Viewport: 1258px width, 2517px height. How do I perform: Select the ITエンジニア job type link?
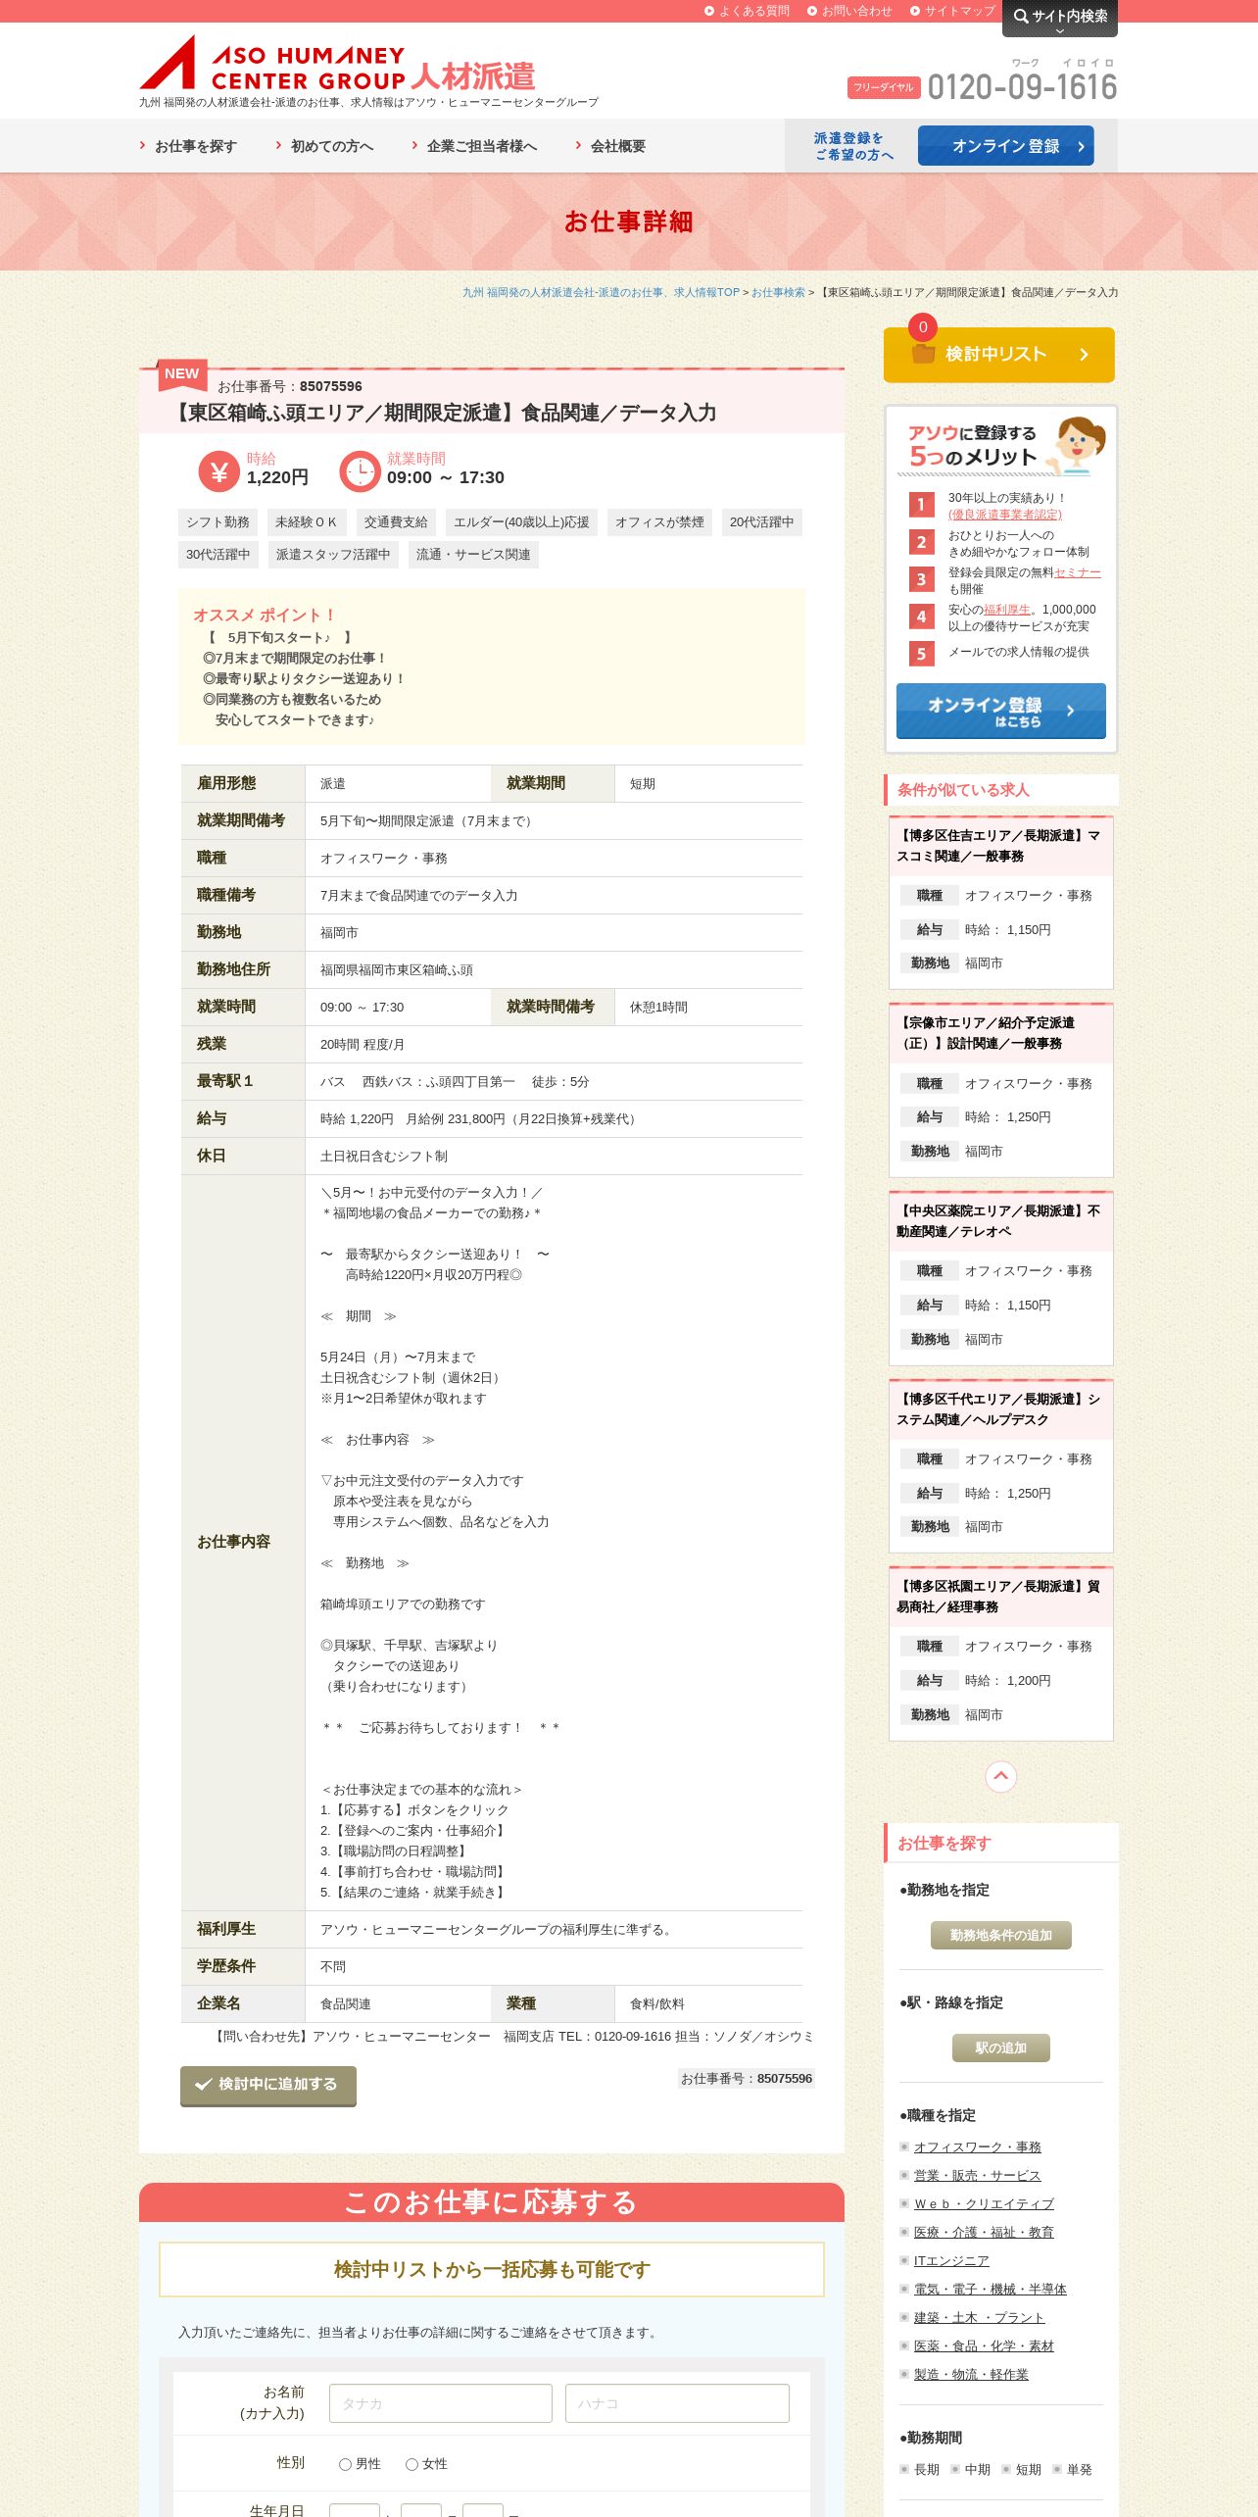point(951,2260)
